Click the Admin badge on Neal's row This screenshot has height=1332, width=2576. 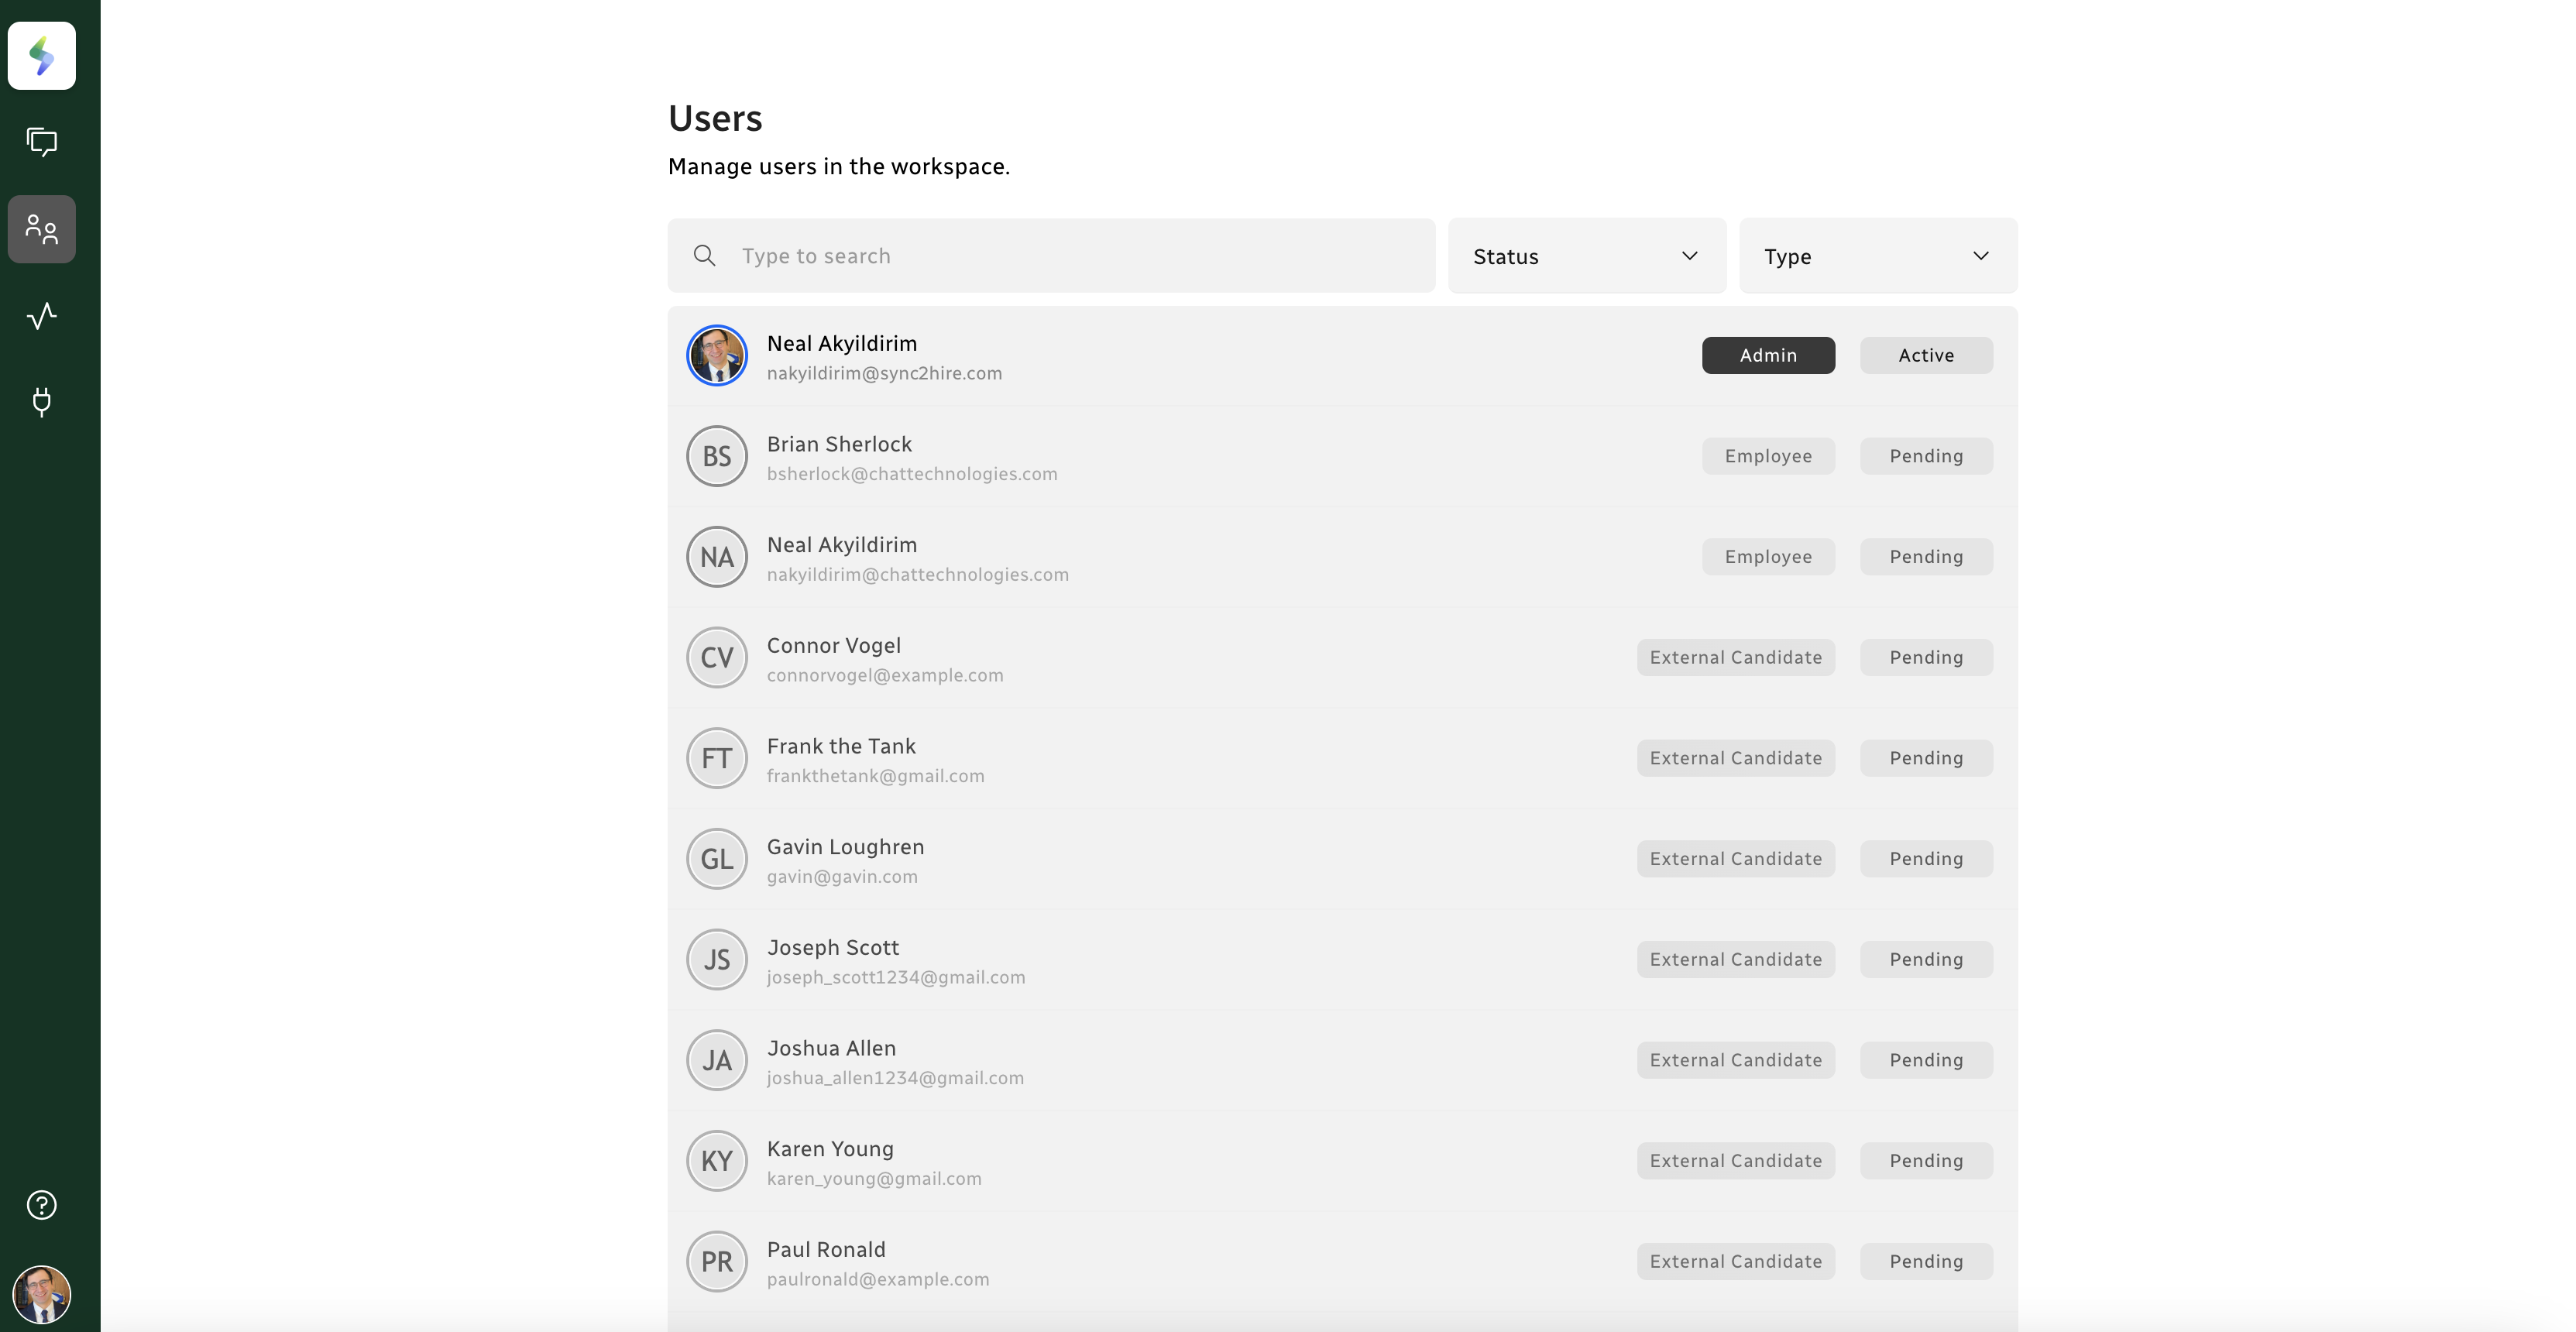point(1768,355)
